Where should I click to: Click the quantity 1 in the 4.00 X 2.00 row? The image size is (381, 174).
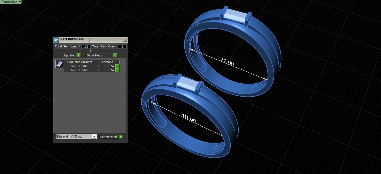pos(99,66)
